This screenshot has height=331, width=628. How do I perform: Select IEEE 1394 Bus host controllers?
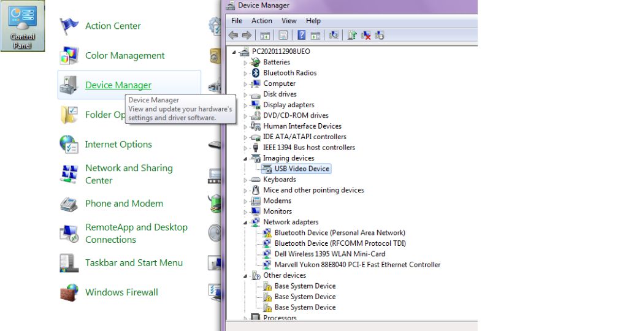point(309,148)
